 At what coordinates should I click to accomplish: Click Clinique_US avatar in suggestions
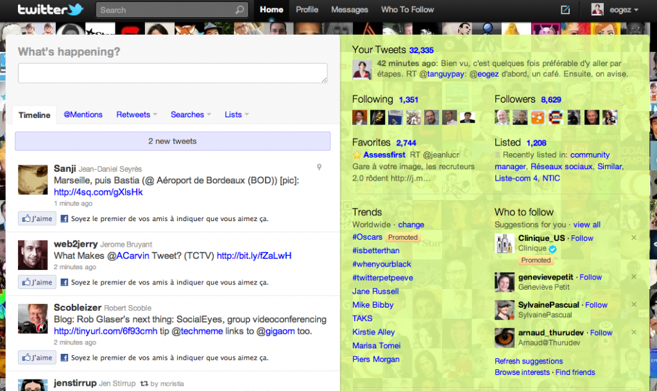(504, 244)
